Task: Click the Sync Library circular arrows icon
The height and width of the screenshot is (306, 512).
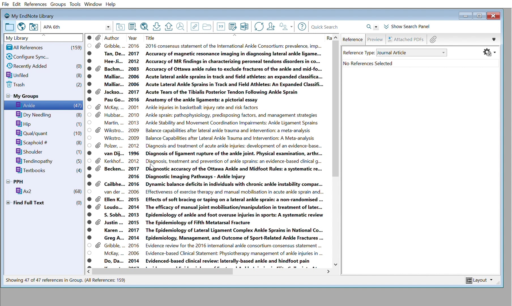Action: coord(259,27)
